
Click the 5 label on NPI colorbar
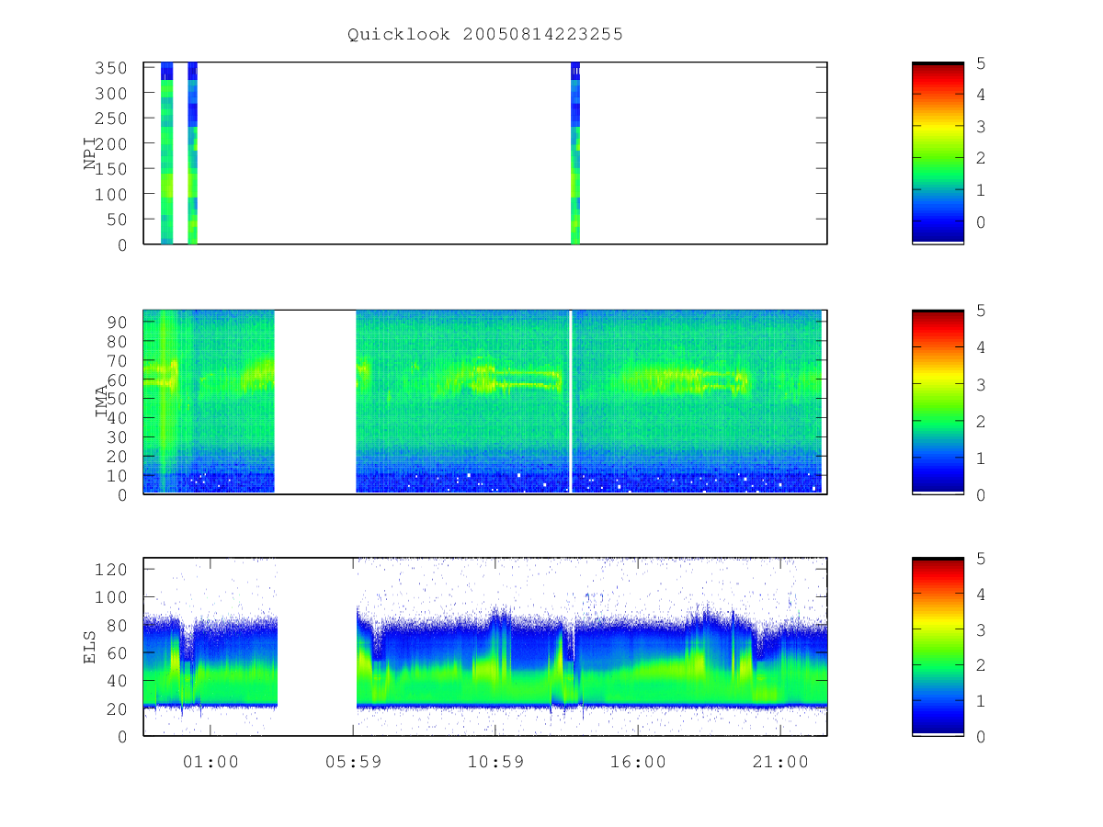click(x=981, y=63)
